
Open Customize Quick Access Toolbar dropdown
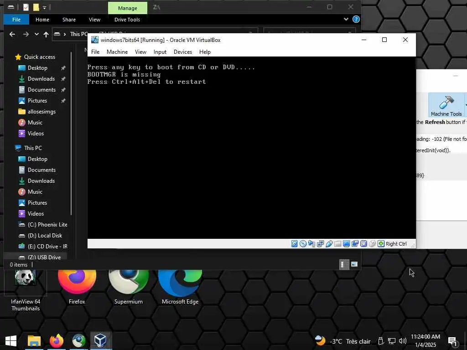[x=44, y=7]
